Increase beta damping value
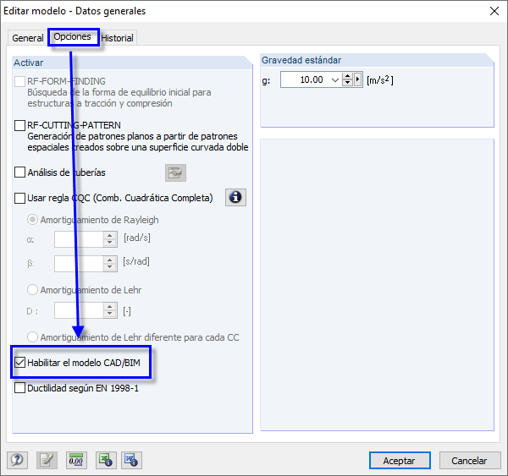508x476 pixels. pos(110,260)
